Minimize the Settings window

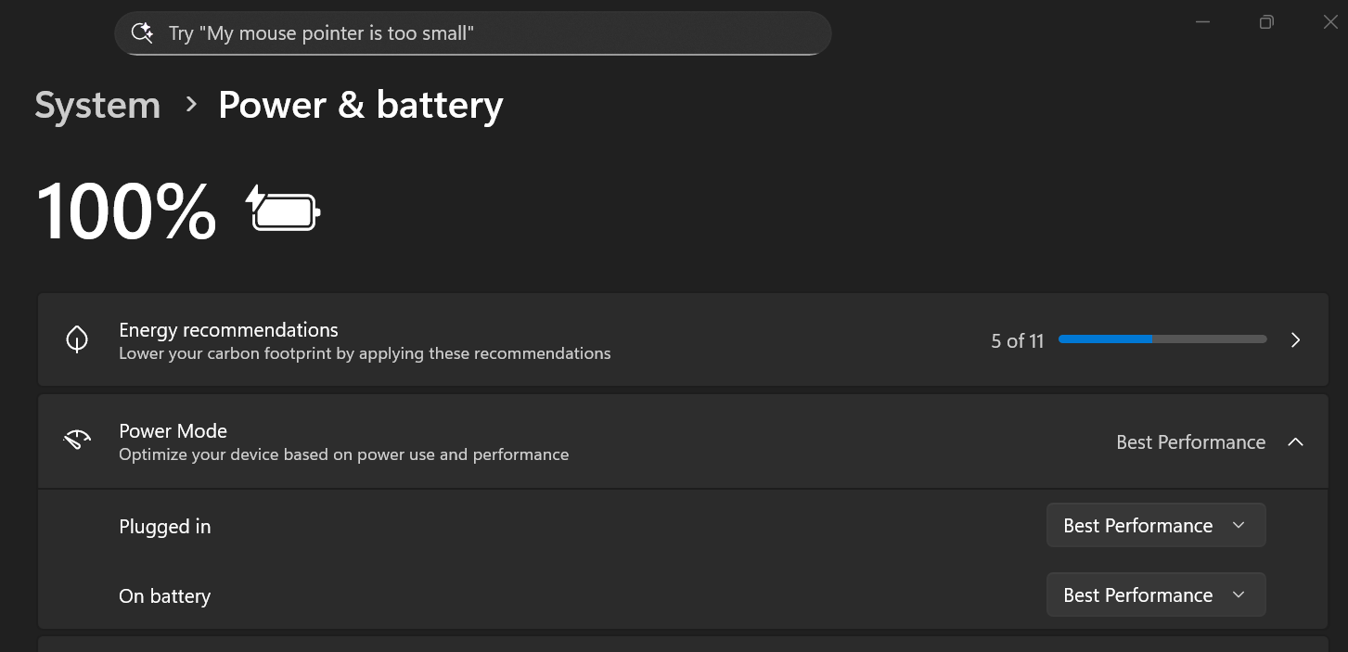(x=1203, y=22)
